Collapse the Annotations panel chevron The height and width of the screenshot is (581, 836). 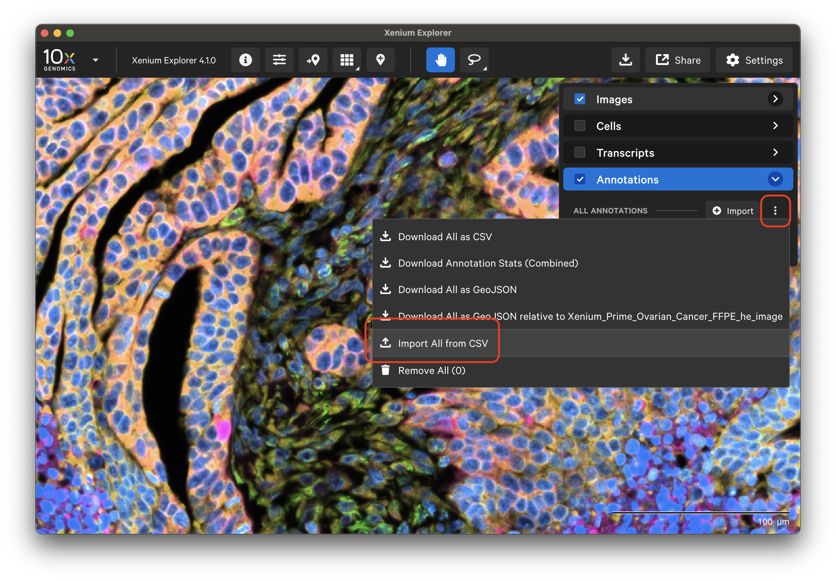click(775, 179)
